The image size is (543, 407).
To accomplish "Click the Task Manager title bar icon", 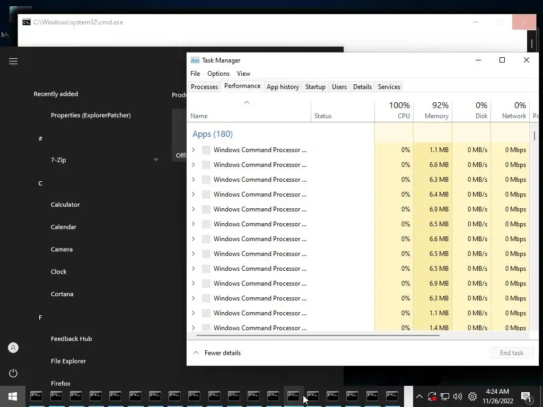I will coord(195,60).
